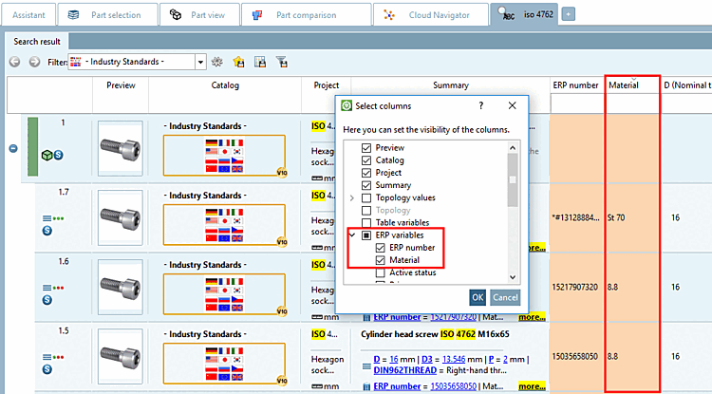Click Cancel in Select columns dialog
Screen dimensions: 712x394
pos(505,298)
